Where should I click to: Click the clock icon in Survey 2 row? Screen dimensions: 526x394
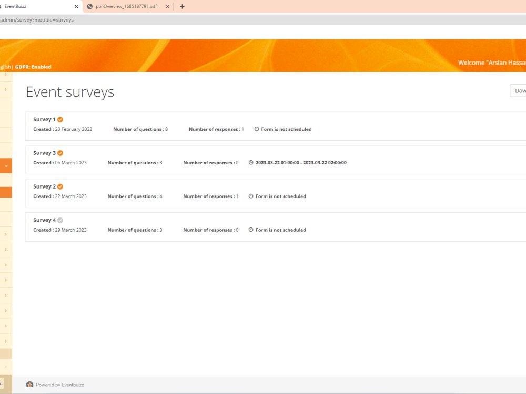tap(251, 196)
